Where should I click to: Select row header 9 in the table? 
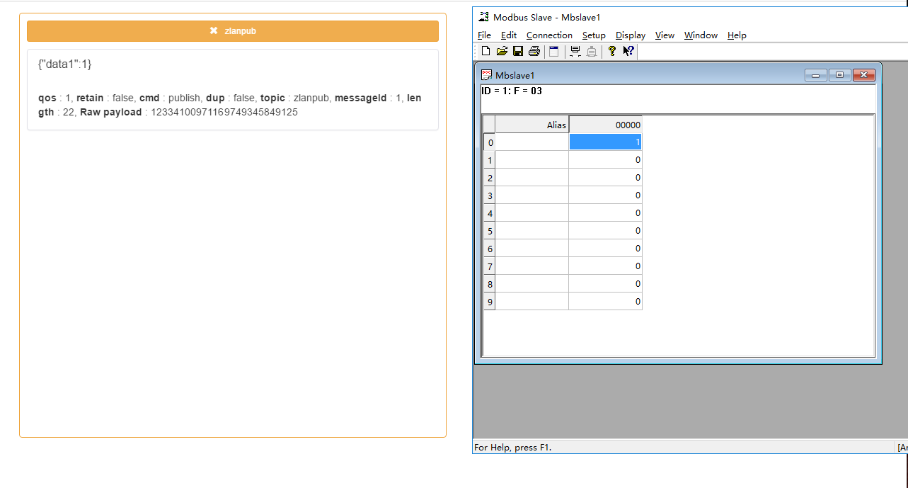pyautogui.click(x=490, y=302)
